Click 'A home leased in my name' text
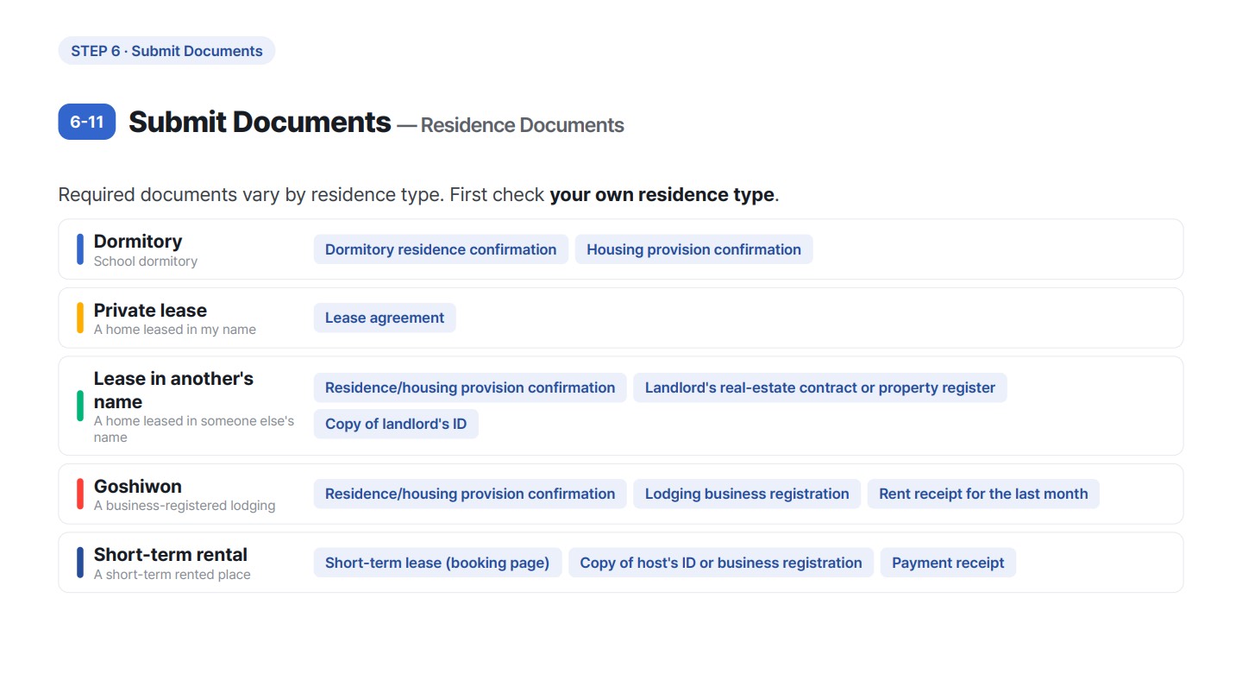The image size is (1242, 699). 175,330
